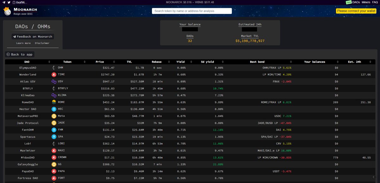This screenshot has height=183, width=380.
Task: Click the TVL column header
Action: pyautogui.click(x=129, y=62)
